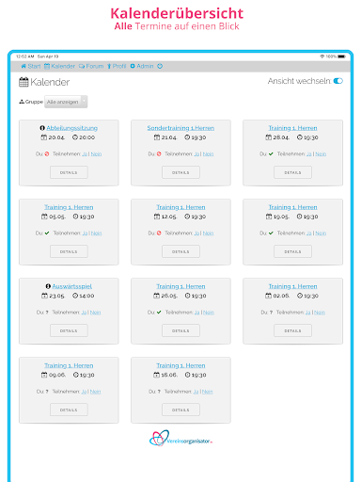Open the Auswärtsspiel event link

point(72,286)
